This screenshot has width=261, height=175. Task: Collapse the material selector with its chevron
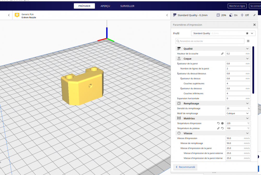click(x=167, y=15)
